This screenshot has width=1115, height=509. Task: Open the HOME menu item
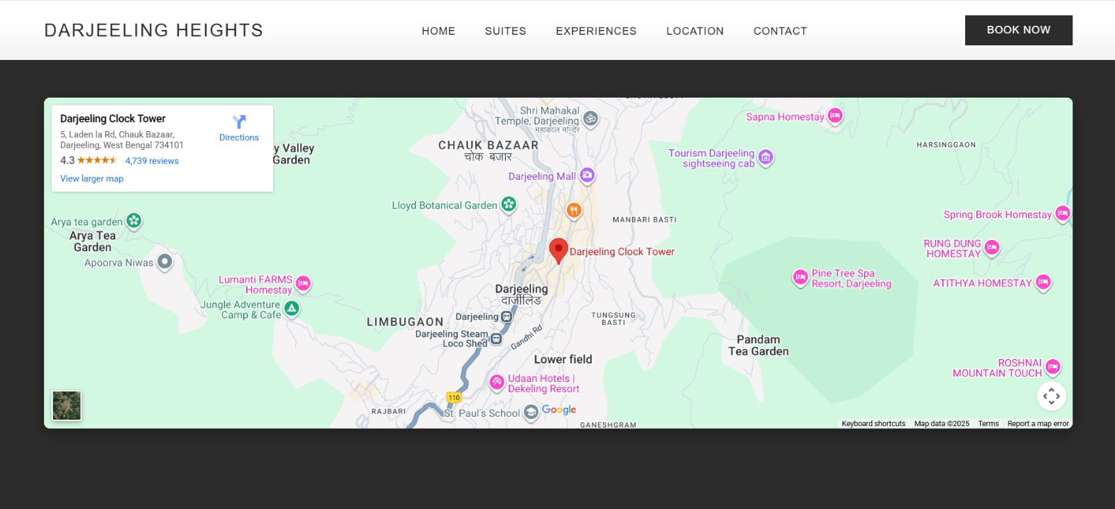(x=438, y=31)
